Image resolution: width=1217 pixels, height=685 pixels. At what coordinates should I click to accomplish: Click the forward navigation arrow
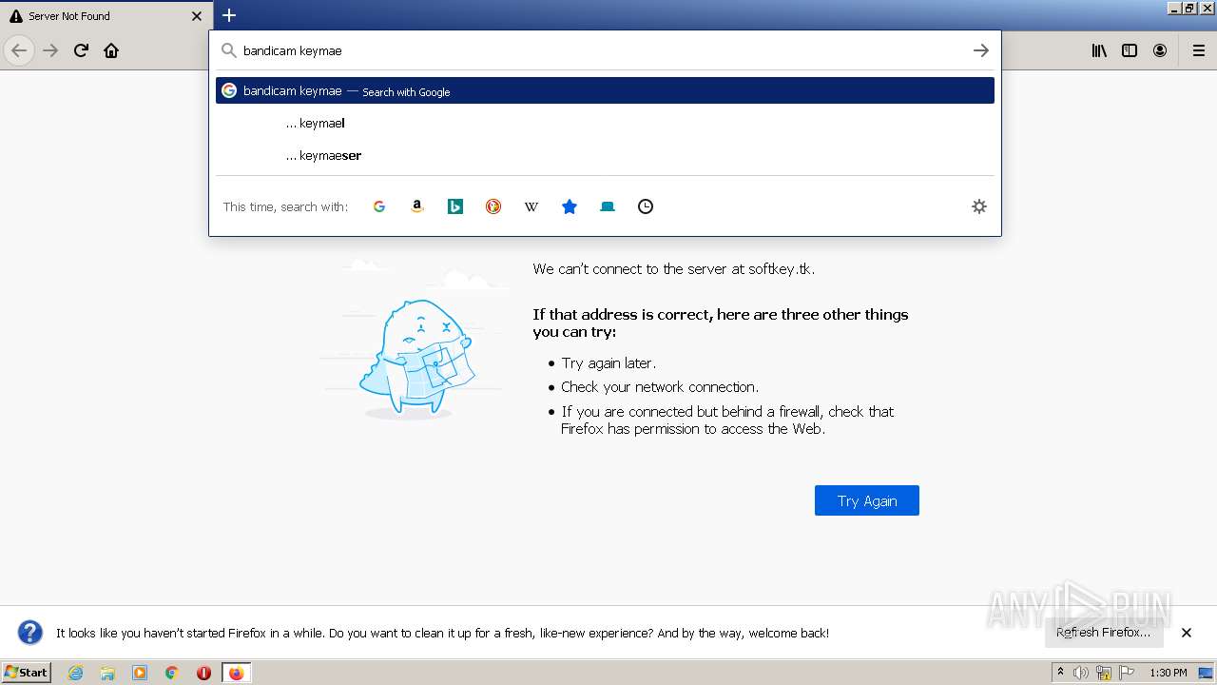50,50
